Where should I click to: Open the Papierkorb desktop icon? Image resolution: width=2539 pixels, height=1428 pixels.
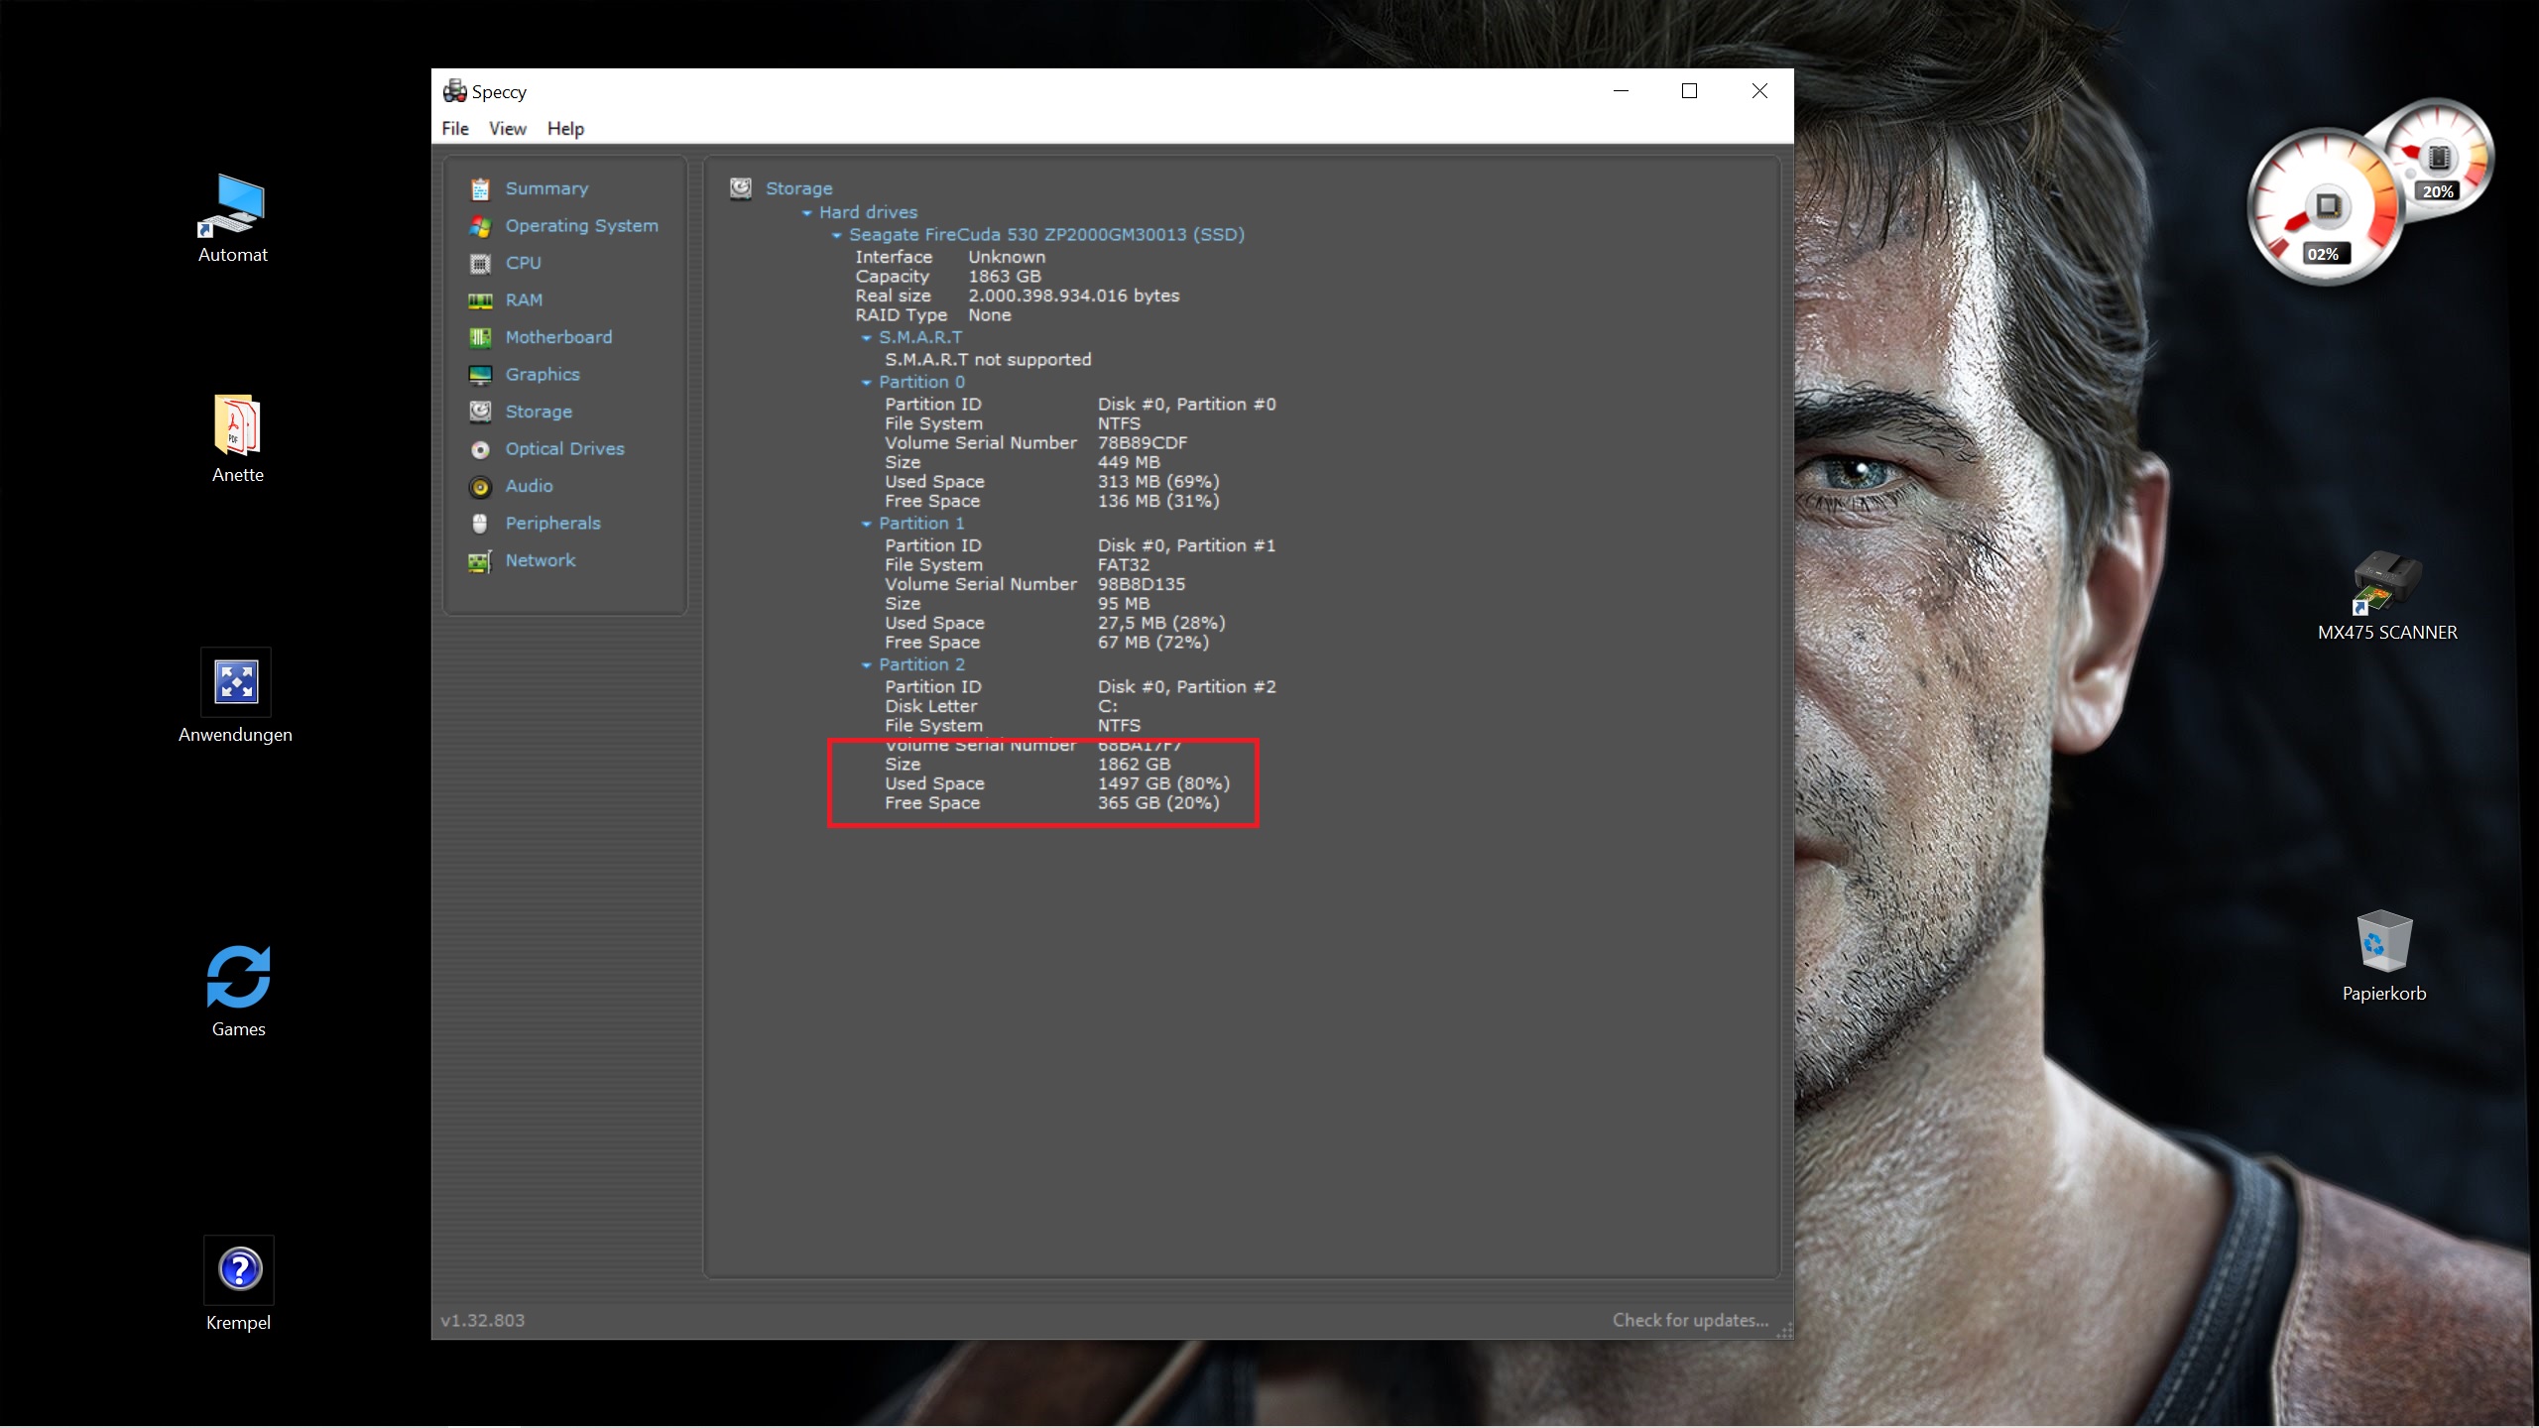click(x=2383, y=942)
